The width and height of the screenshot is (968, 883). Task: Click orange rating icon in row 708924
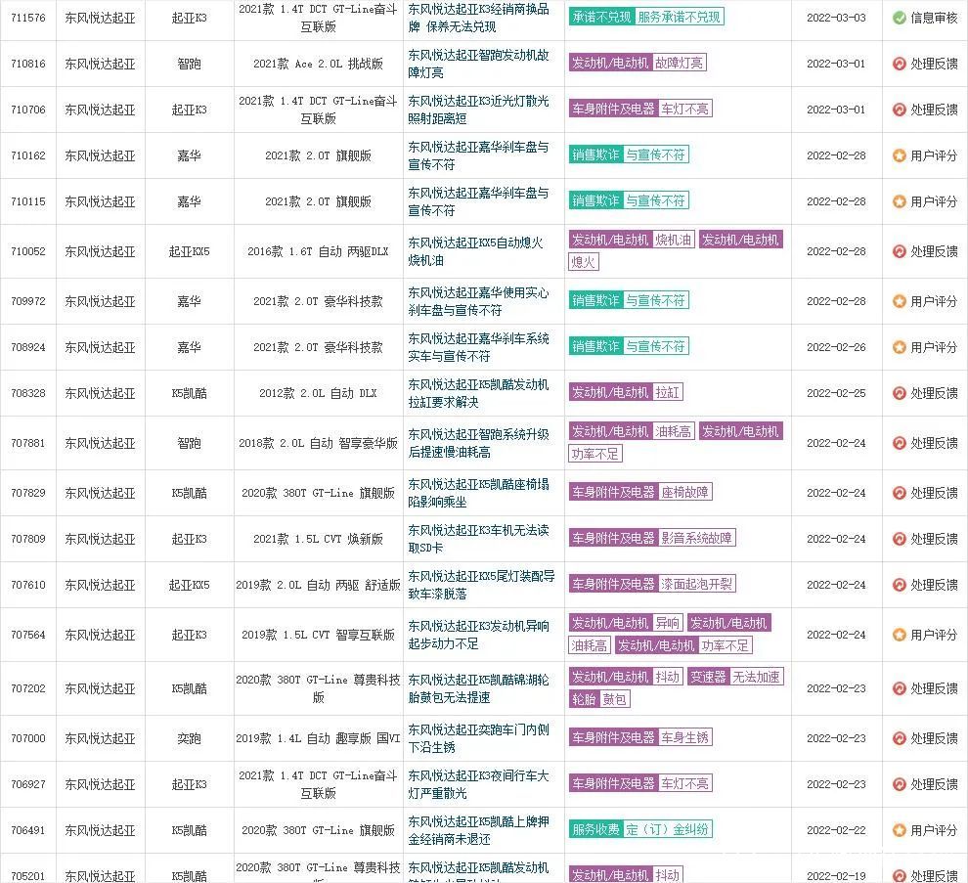pos(899,347)
